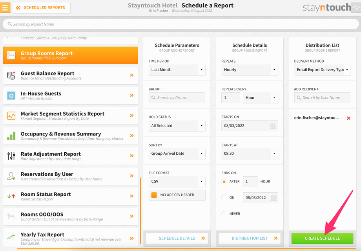Click the erin.fischer@stayntou... recipient email

[x=317, y=118]
